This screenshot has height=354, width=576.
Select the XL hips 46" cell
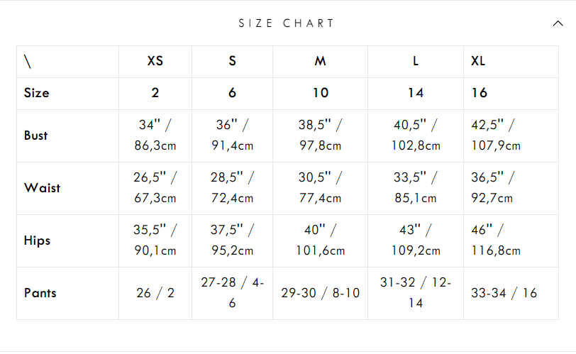click(496, 240)
